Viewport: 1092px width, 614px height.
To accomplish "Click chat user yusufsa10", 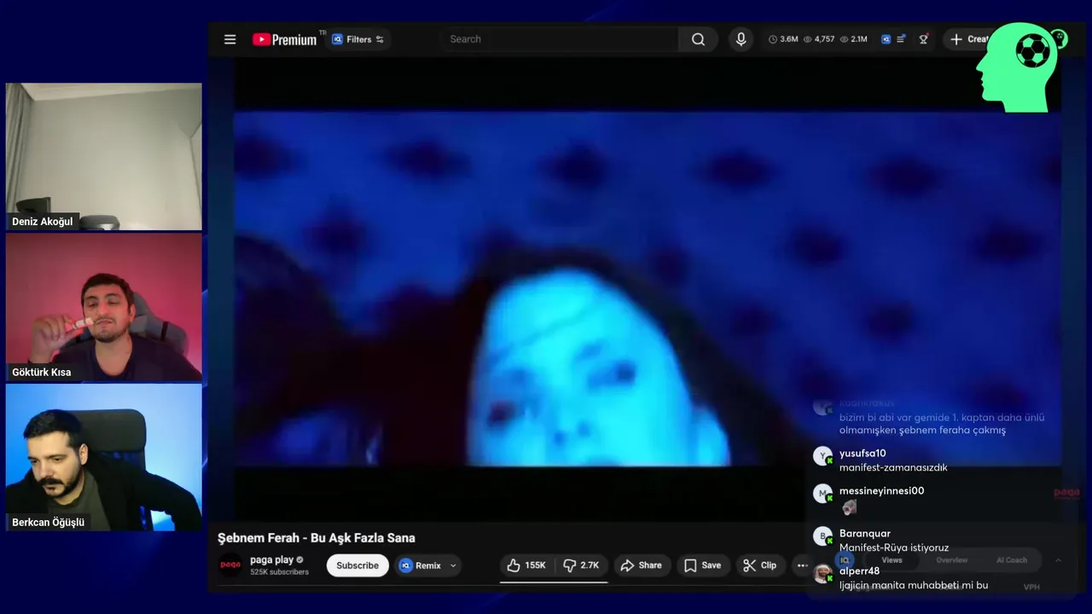I will coord(863,454).
